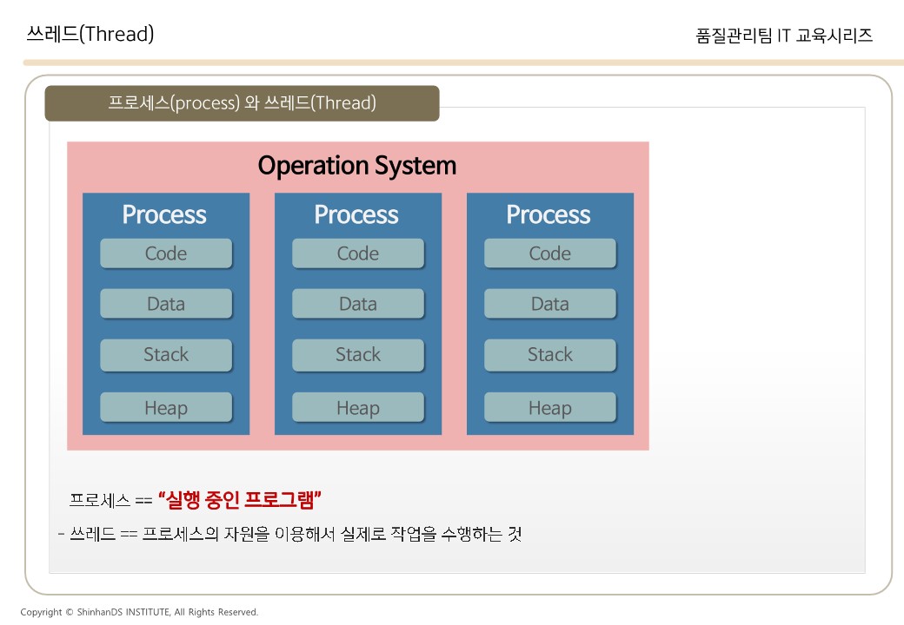The height and width of the screenshot is (625, 904).
Task: Select the Heap block in the leftmost Process
Action: point(166,407)
